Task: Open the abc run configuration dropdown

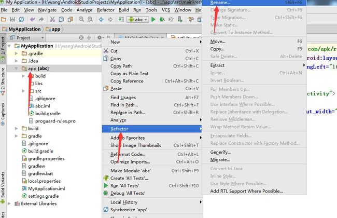Action: point(138,20)
